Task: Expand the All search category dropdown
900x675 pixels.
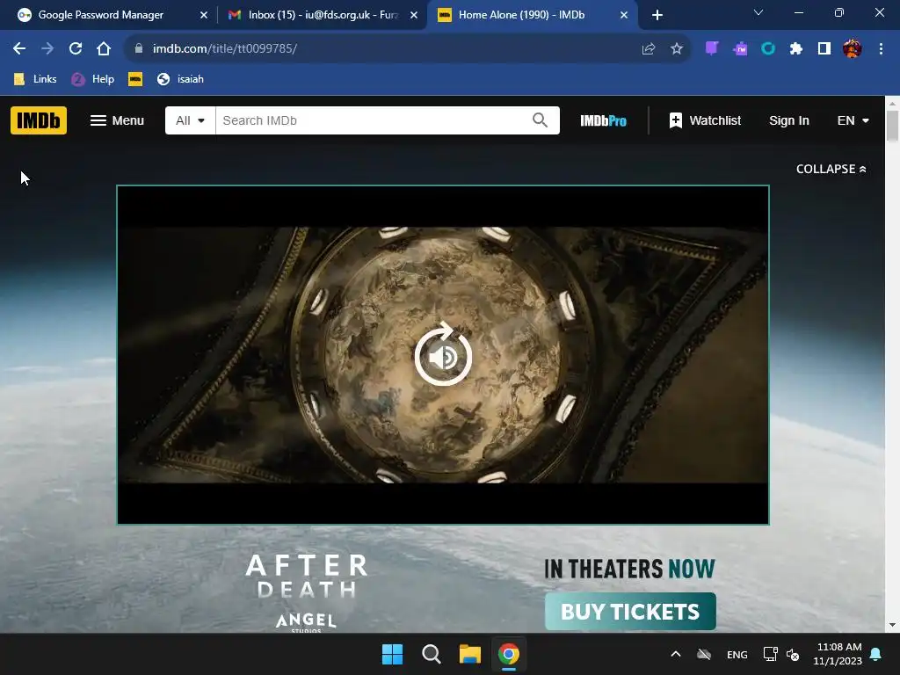Action: click(191, 120)
